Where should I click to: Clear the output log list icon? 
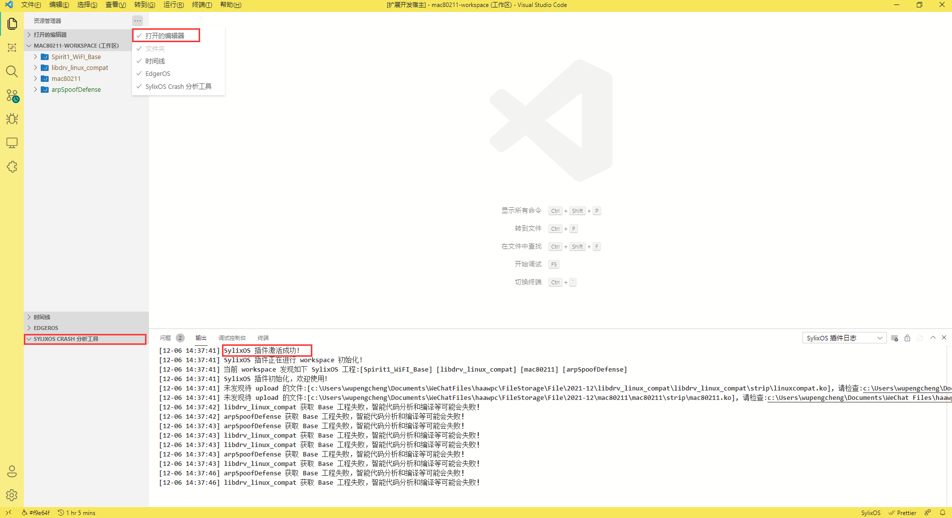click(894, 338)
